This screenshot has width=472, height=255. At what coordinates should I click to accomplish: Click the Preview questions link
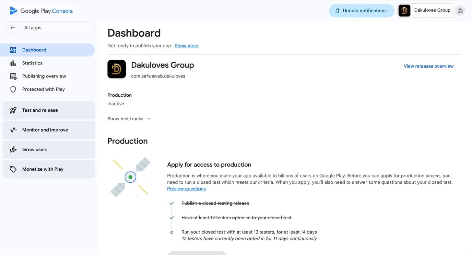coord(186,189)
